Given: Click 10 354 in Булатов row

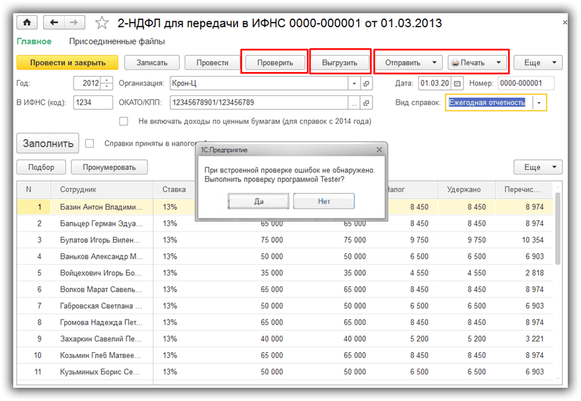Looking at the screenshot, I should click(533, 240).
